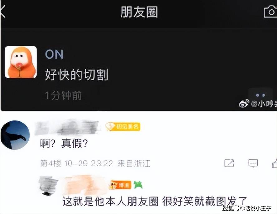
Task: Click the Weibo logo watermark
Action: pyautogui.click(x=244, y=103)
